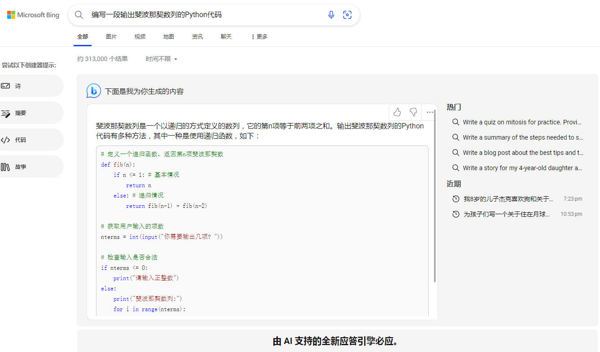Open the 时间不限 time filter dropdown

162,59
